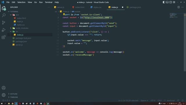Open Windows action center notifications

(184, 104)
